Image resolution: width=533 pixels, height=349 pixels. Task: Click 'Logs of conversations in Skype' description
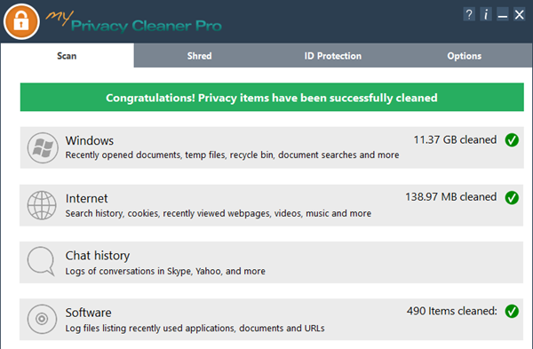165,271
